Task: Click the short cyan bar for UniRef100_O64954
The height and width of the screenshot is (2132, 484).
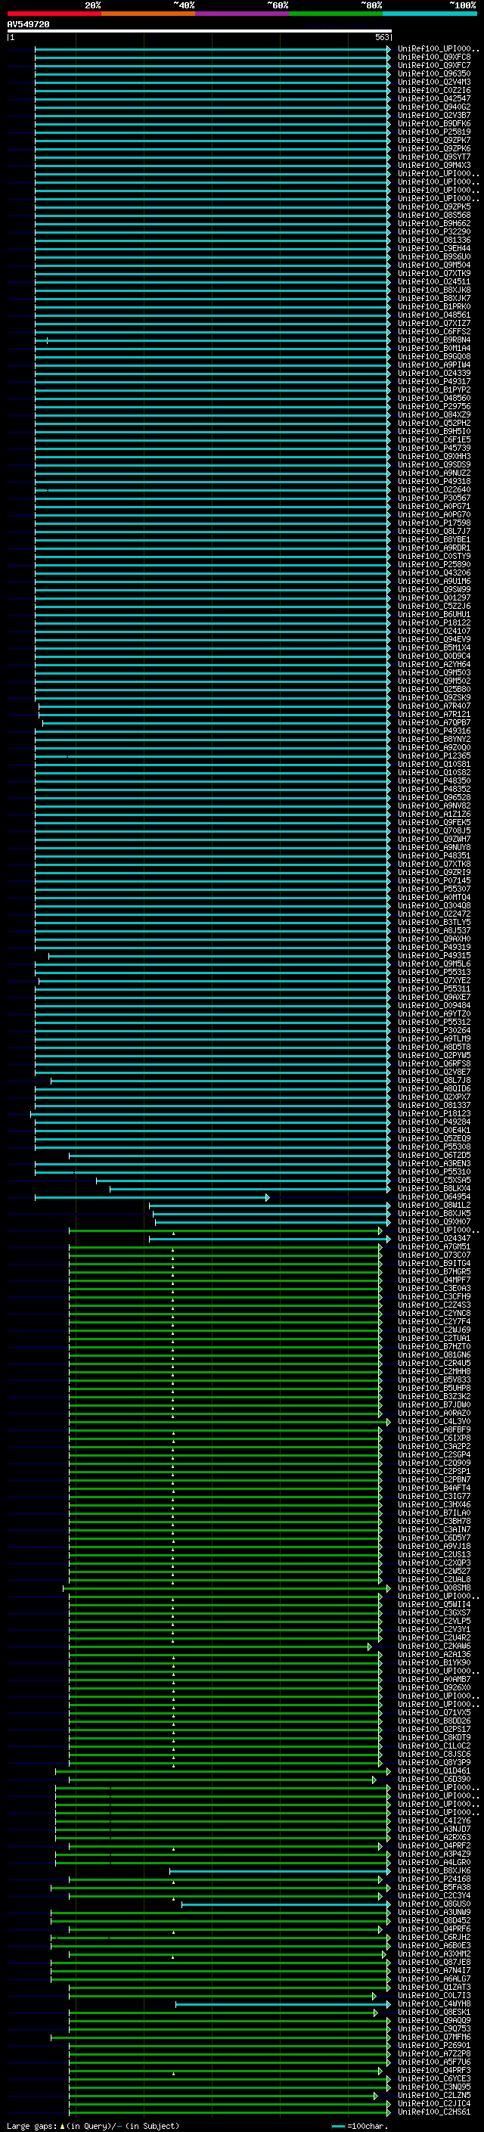Action: pos(151,1197)
